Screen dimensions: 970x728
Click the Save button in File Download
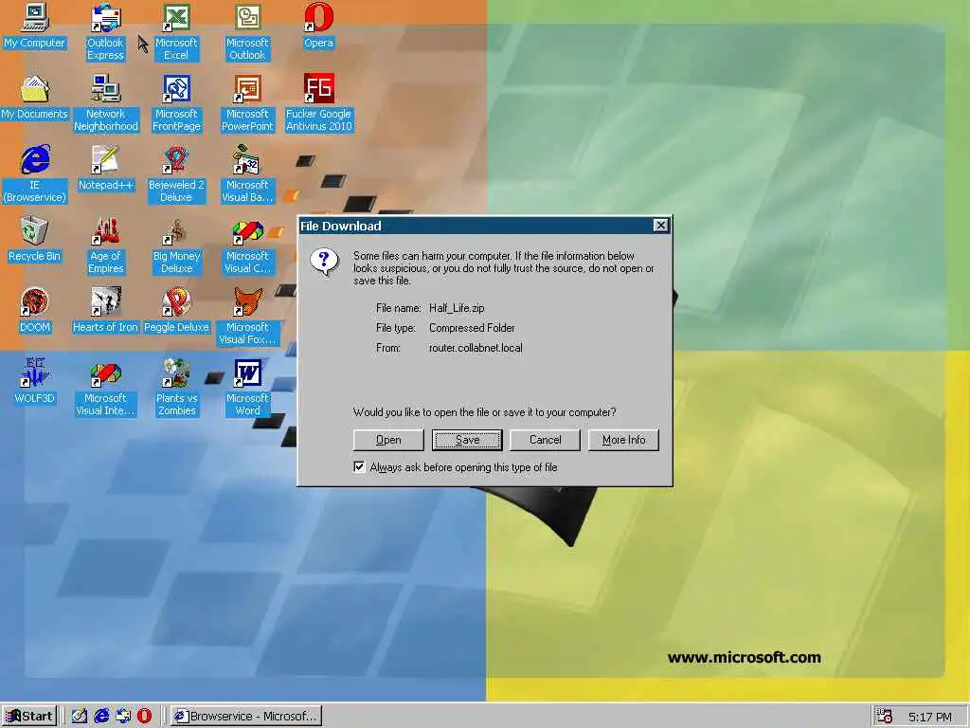point(467,440)
